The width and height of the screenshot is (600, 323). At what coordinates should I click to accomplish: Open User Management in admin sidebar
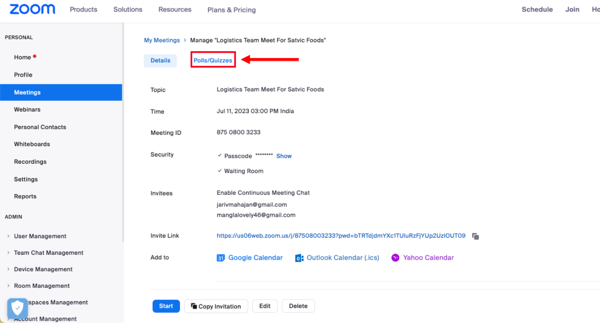[40, 236]
